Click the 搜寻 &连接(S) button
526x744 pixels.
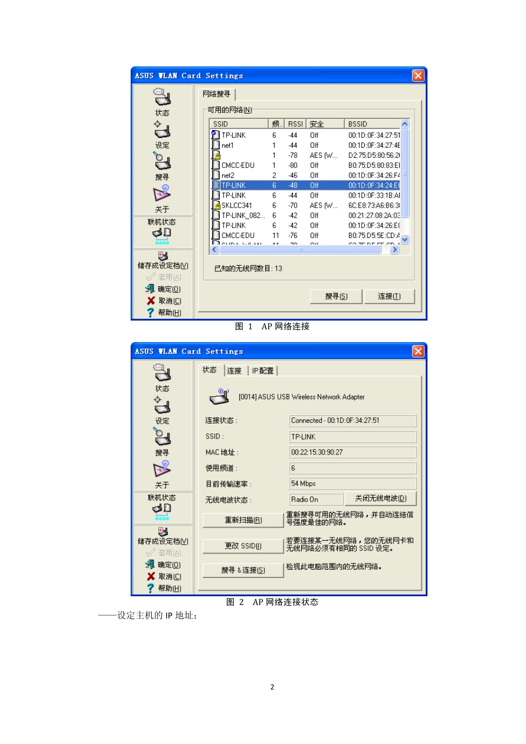pyautogui.click(x=243, y=570)
